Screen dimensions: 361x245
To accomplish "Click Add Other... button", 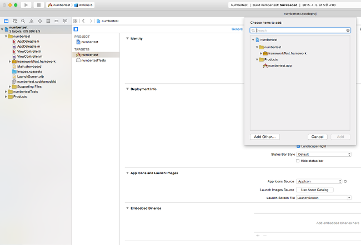I will tap(265, 137).
